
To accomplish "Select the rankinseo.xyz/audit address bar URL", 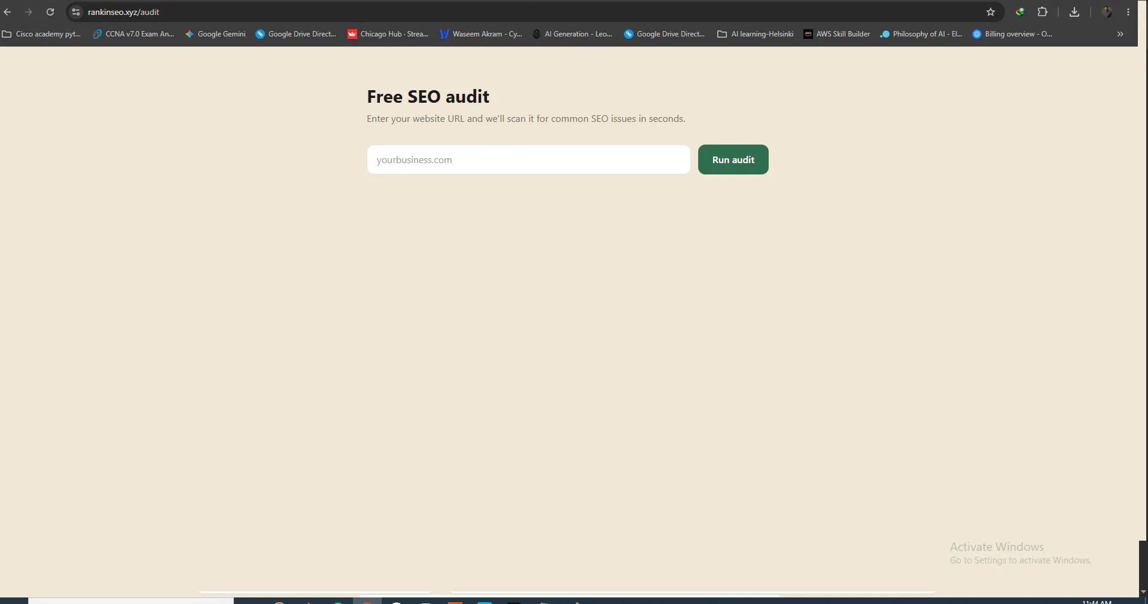I will tap(123, 12).
